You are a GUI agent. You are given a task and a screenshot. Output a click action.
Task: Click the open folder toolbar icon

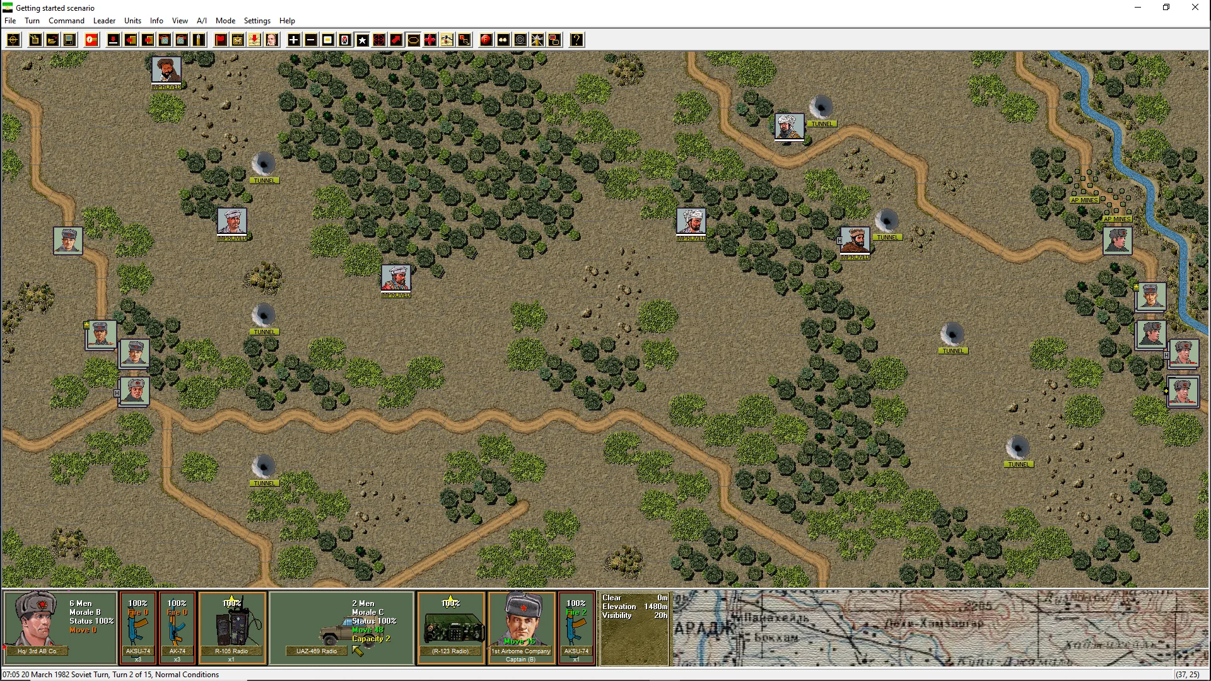tap(52, 40)
